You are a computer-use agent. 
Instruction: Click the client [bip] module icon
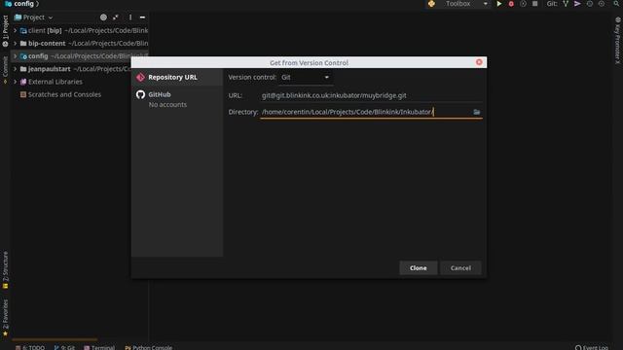click(x=23, y=30)
